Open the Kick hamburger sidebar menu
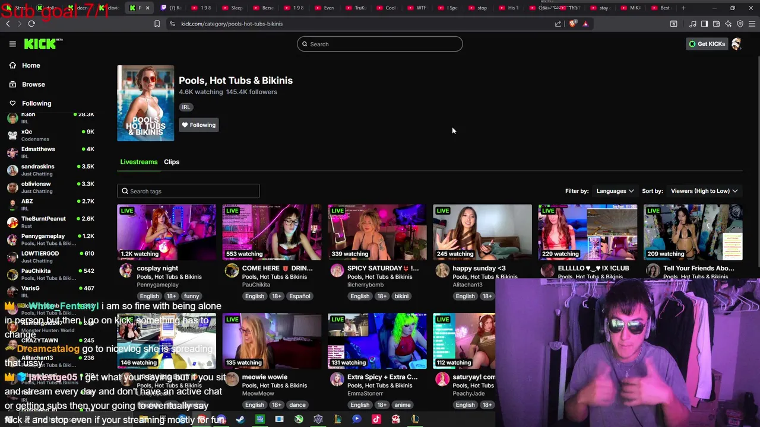The width and height of the screenshot is (760, 427). (x=12, y=44)
